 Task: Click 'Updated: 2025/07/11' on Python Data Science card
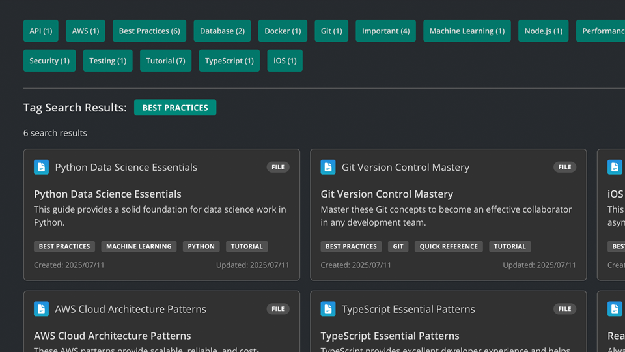coord(253,265)
